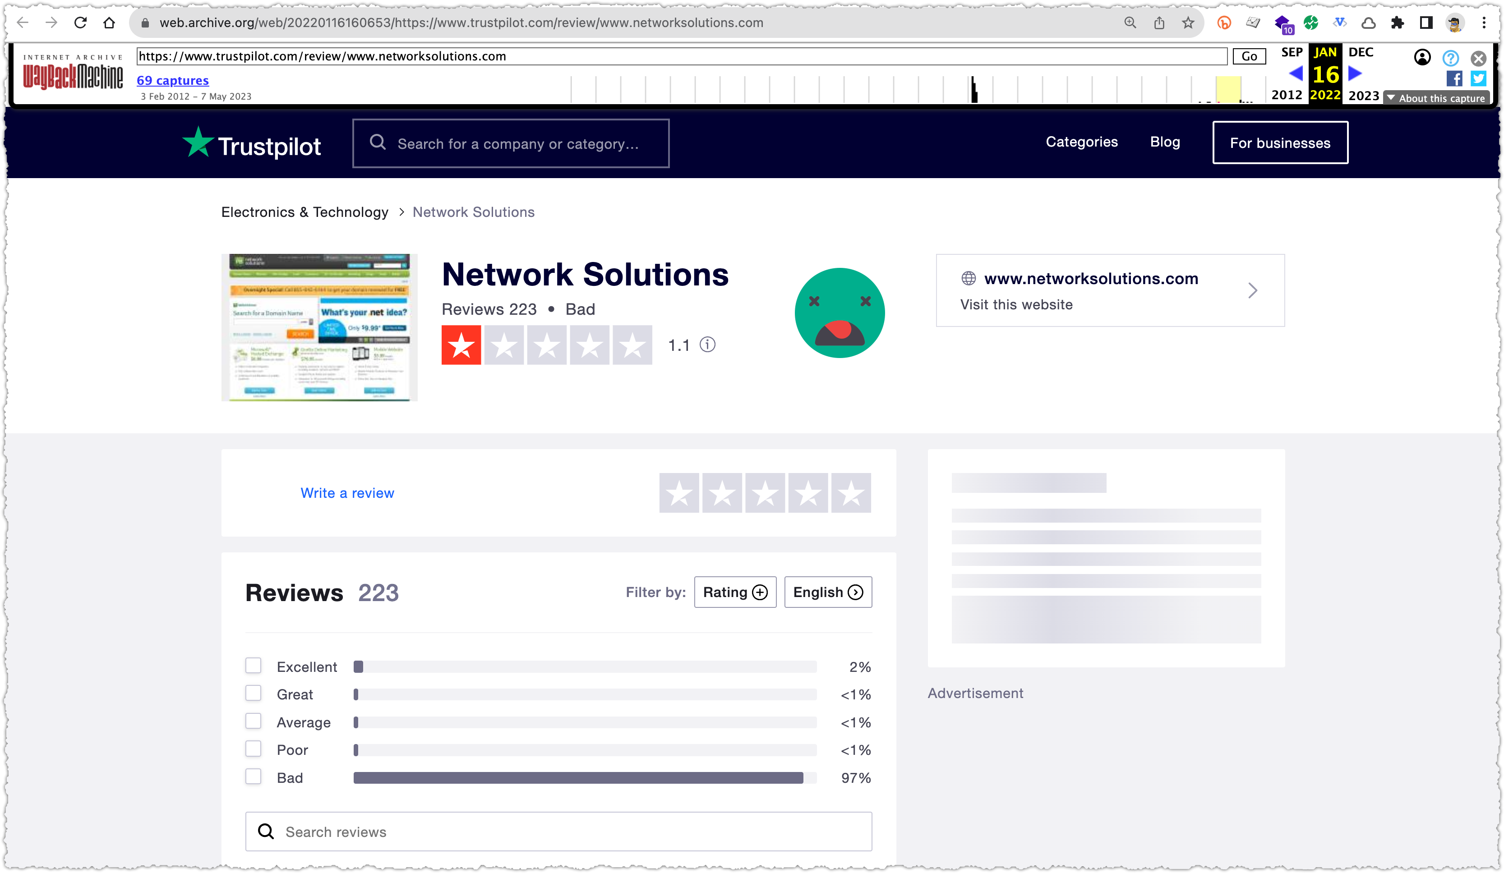Check the Poor rating filter
Screen dimensions: 1504x873
[253, 748]
